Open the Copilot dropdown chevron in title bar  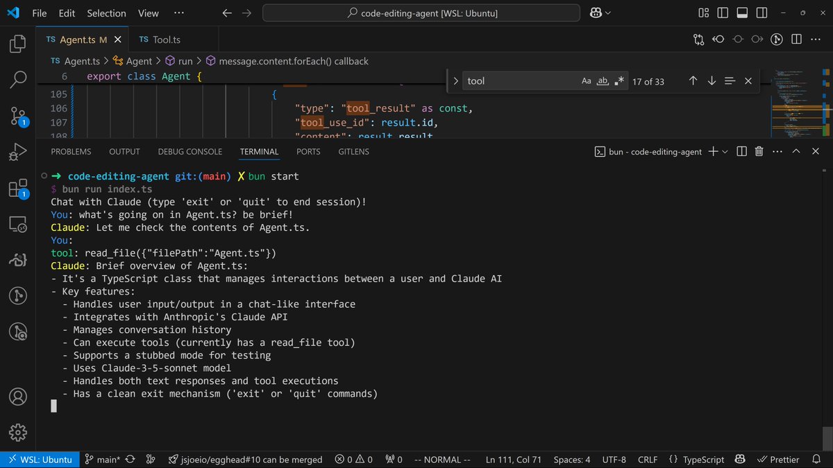609,13
